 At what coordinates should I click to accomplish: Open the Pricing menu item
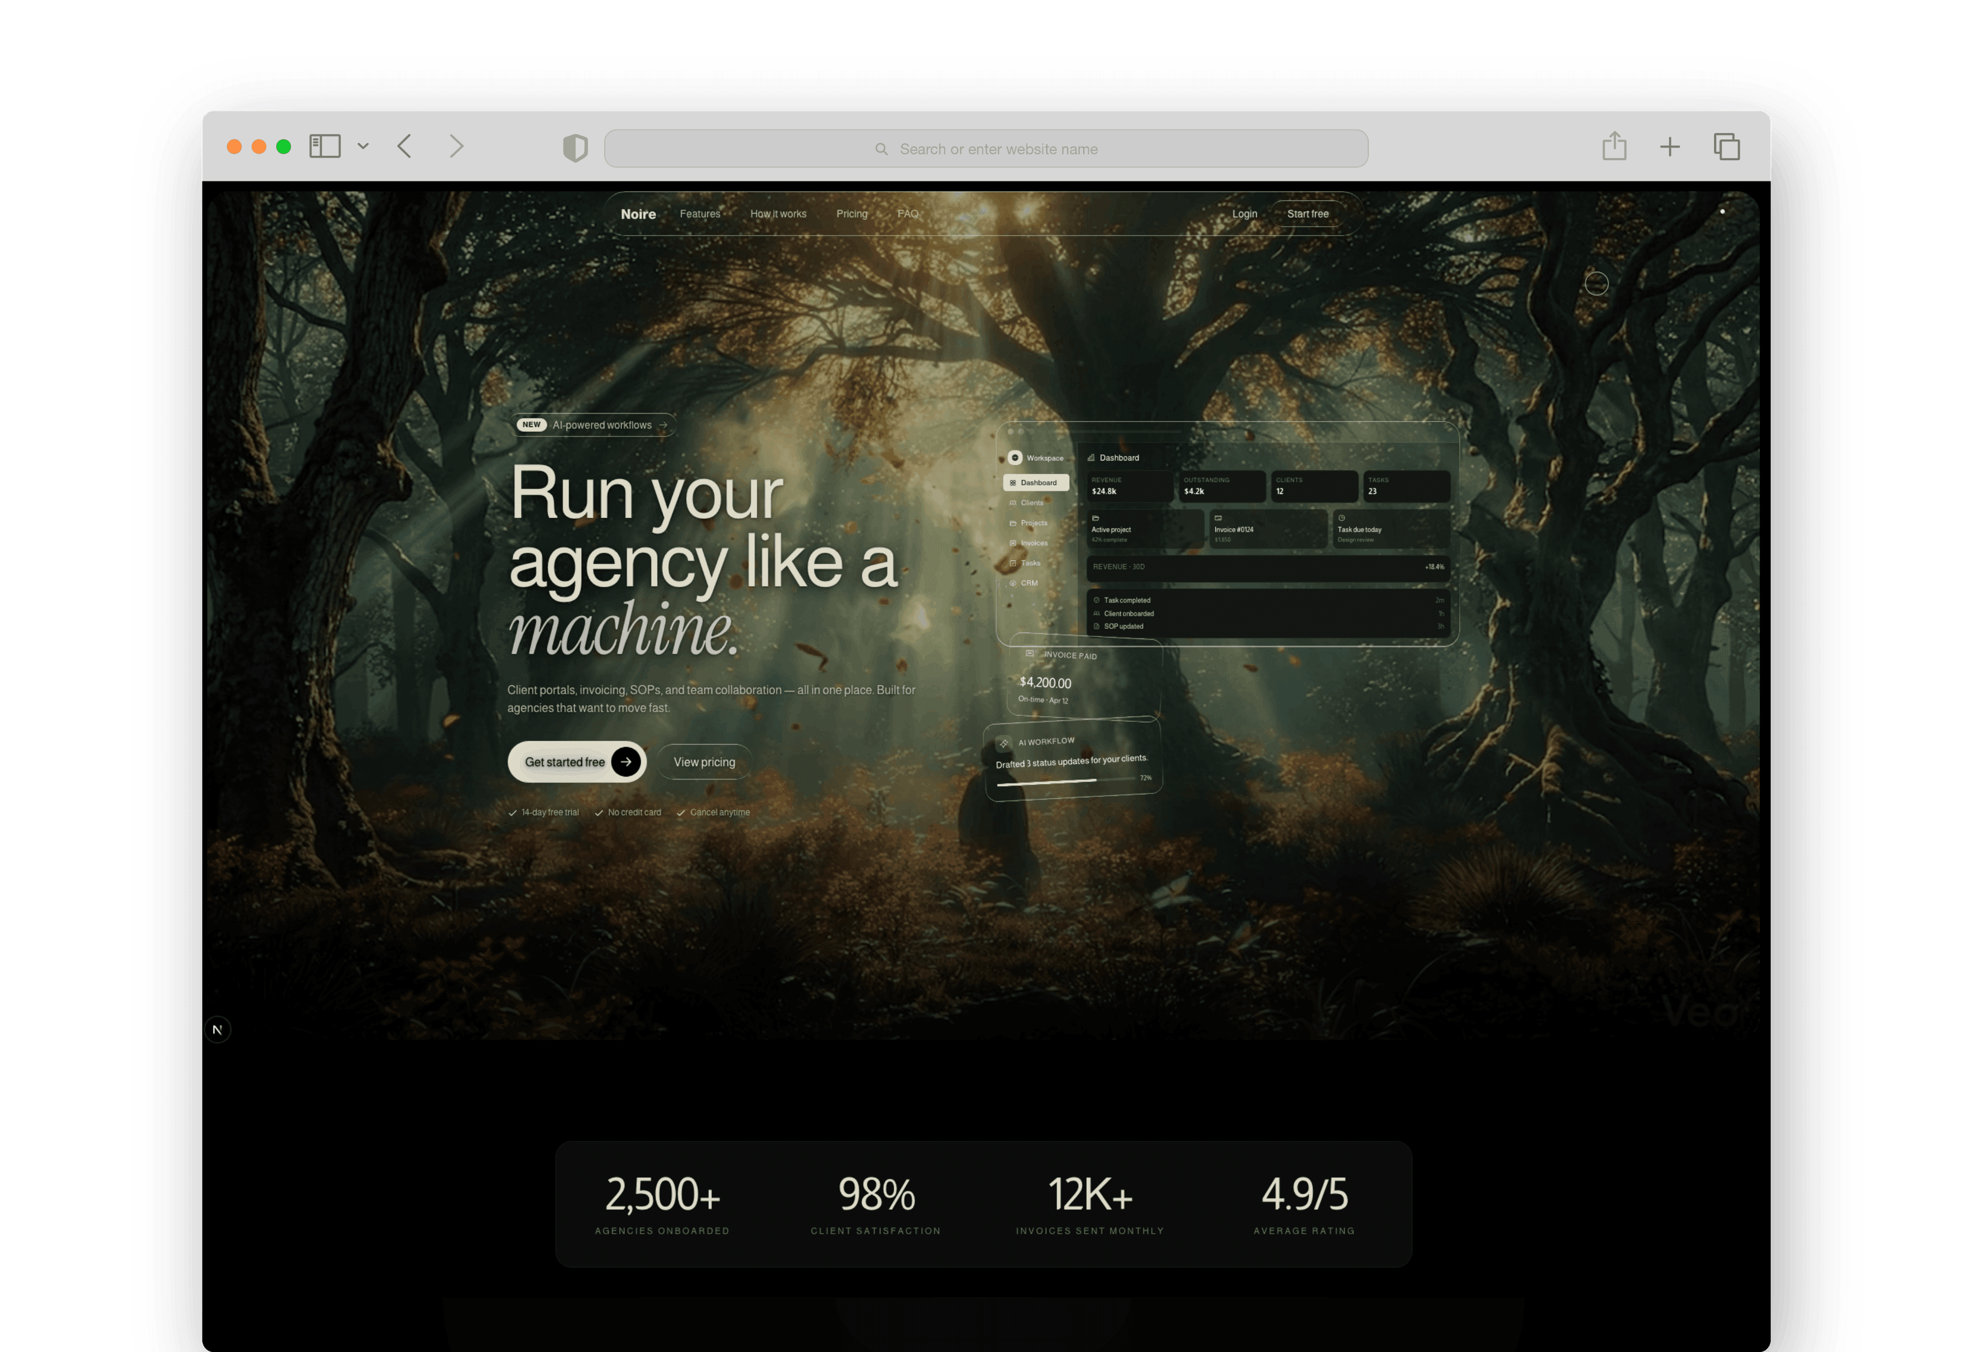pos(852,214)
